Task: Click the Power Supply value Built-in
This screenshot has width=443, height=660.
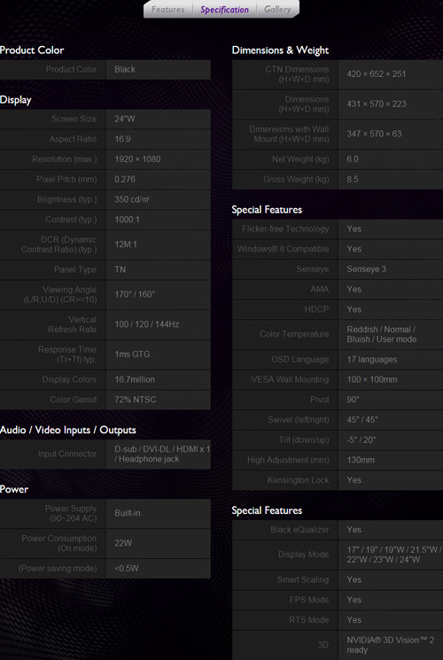Action: point(128,513)
